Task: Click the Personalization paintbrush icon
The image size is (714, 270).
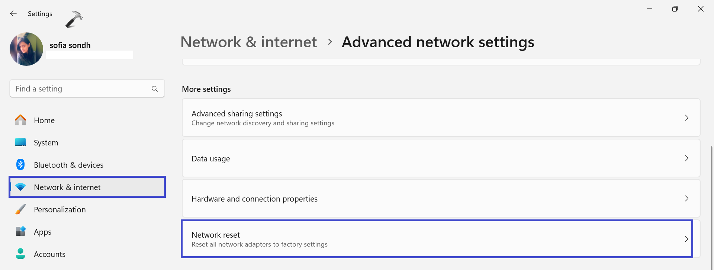Action: 20,209
